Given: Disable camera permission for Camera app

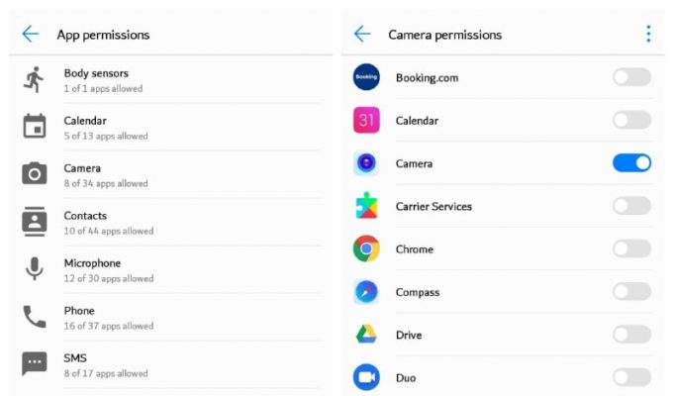Looking at the screenshot, I should tap(631, 163).
